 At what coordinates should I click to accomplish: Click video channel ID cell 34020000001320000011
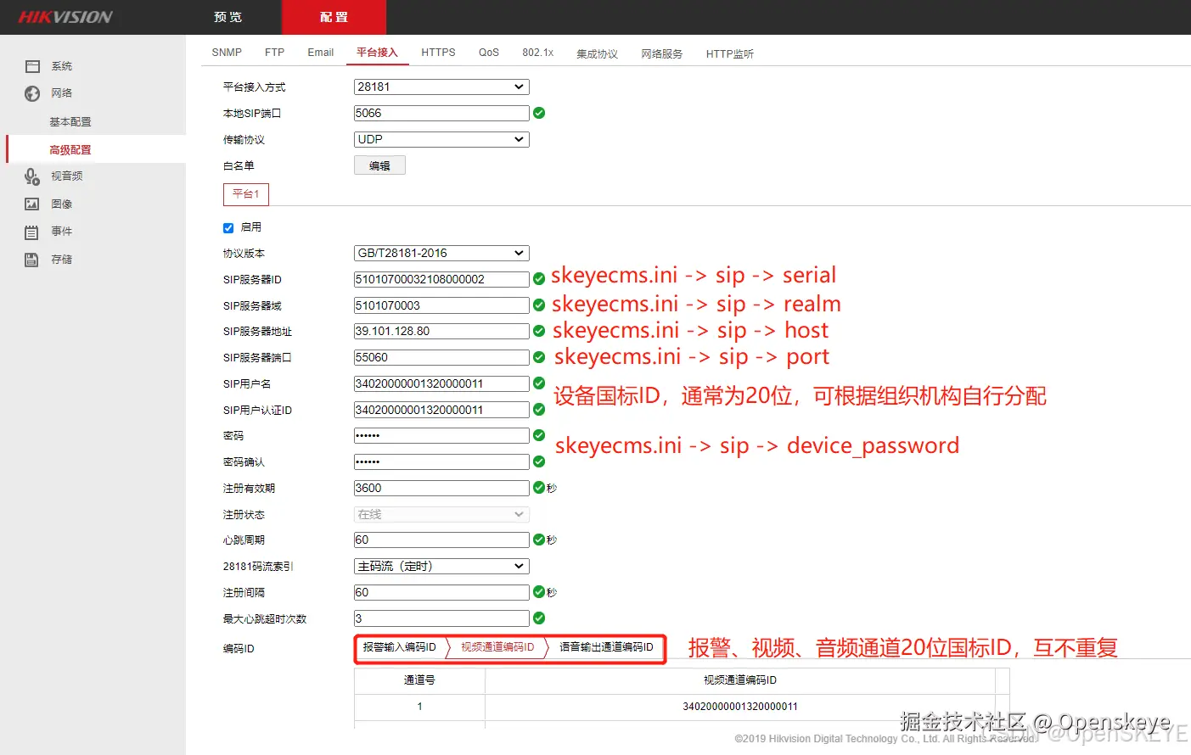[740, 707]
